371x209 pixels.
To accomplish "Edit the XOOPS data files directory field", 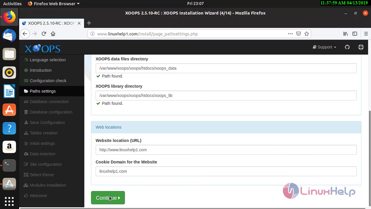I will [x=226, y=68].
